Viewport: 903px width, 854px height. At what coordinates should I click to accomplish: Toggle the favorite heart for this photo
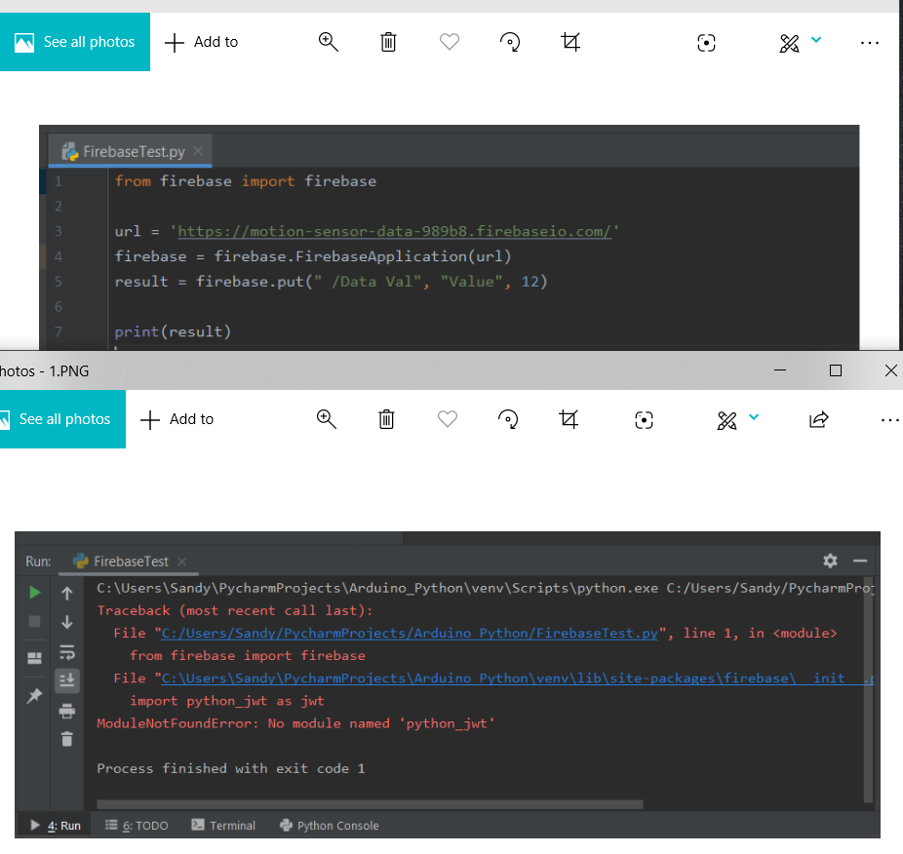coord(447,419)
